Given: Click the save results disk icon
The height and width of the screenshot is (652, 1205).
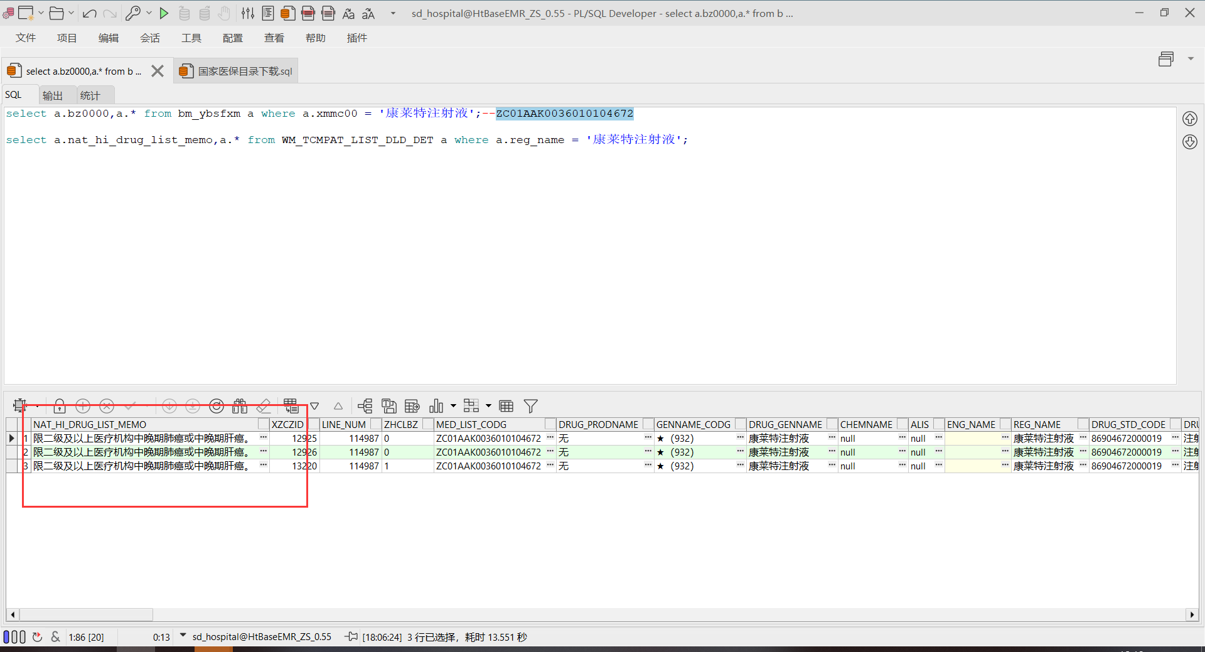Looking at the screenshot, I should [x=389, y=406].
